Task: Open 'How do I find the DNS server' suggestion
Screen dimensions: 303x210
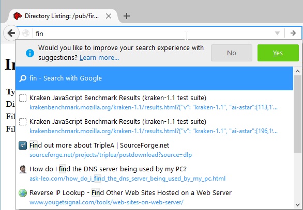Action: tap(154, 173)
